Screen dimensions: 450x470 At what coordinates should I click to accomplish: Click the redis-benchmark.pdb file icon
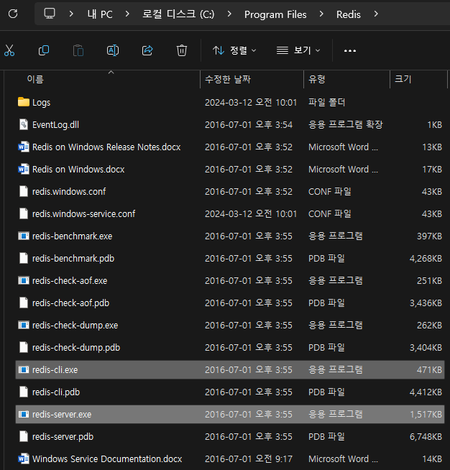(x=24, y=258)
